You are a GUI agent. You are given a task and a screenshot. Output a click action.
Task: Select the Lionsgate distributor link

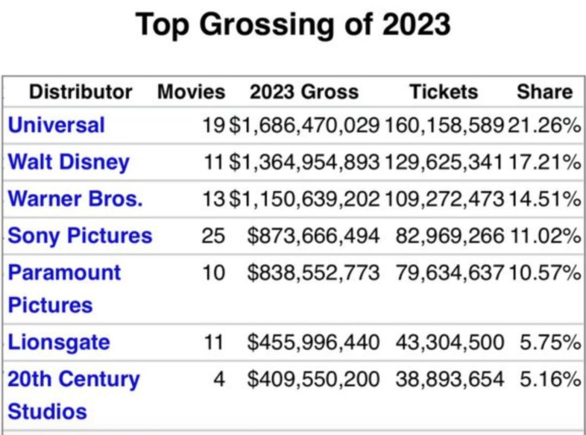point(59,342)
